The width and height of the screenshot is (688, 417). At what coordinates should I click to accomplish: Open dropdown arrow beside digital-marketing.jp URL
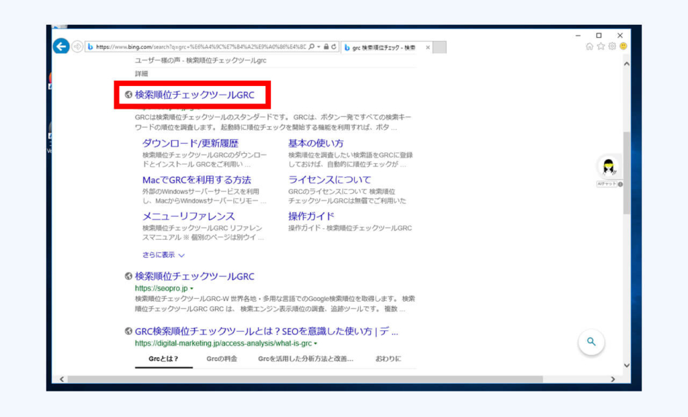(316, 343)
